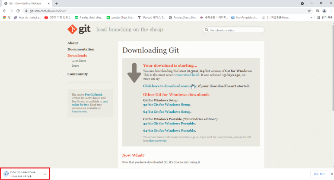Close the Git Downloading Package tab

coord(48,3)
